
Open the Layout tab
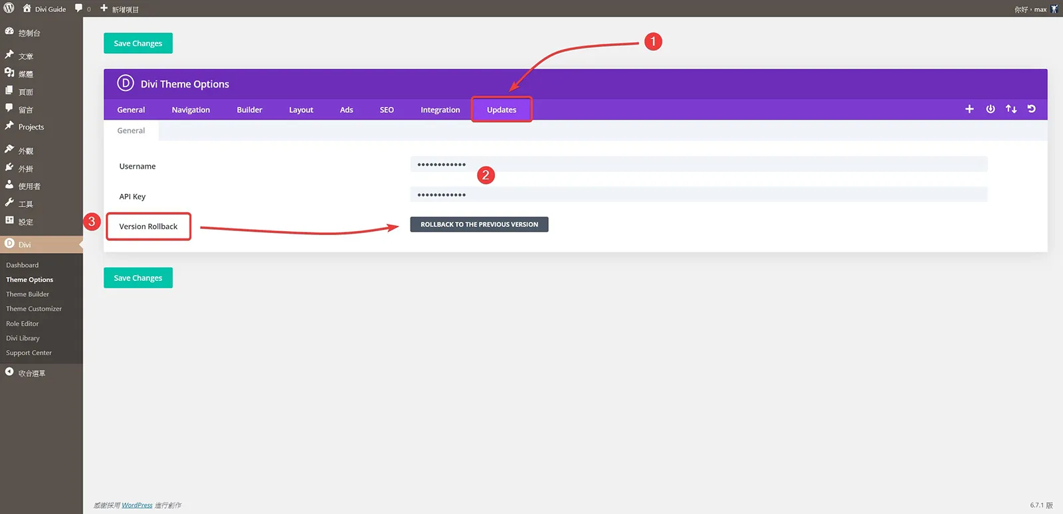click(301, 110)
